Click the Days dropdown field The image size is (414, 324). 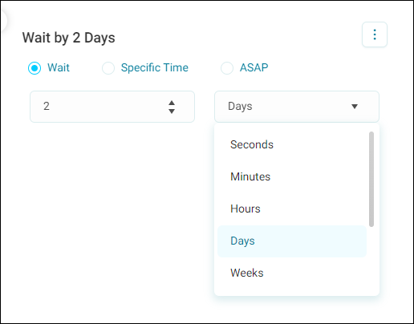pos(297,107)
